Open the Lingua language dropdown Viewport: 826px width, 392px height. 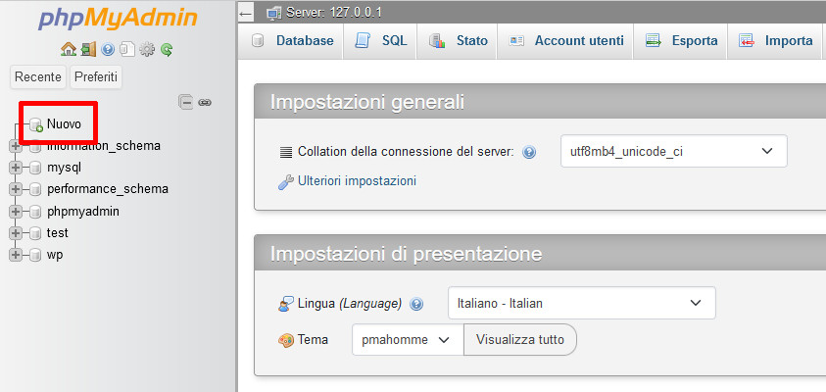pos(582,303)
